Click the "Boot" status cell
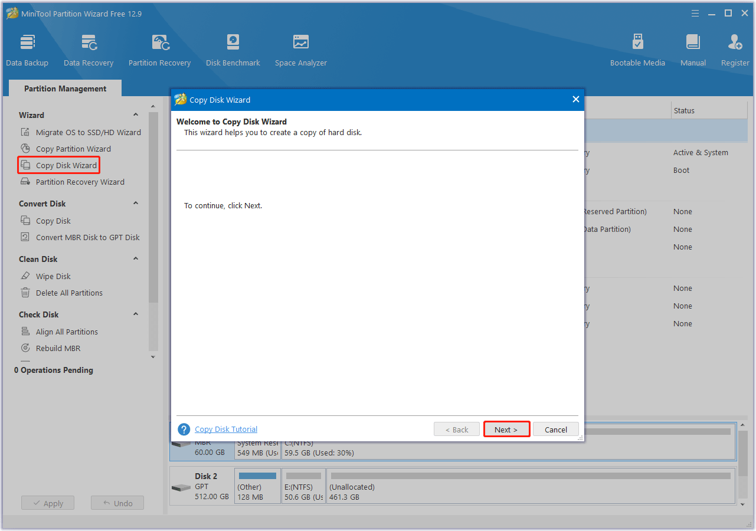 (x=682, y=170)
